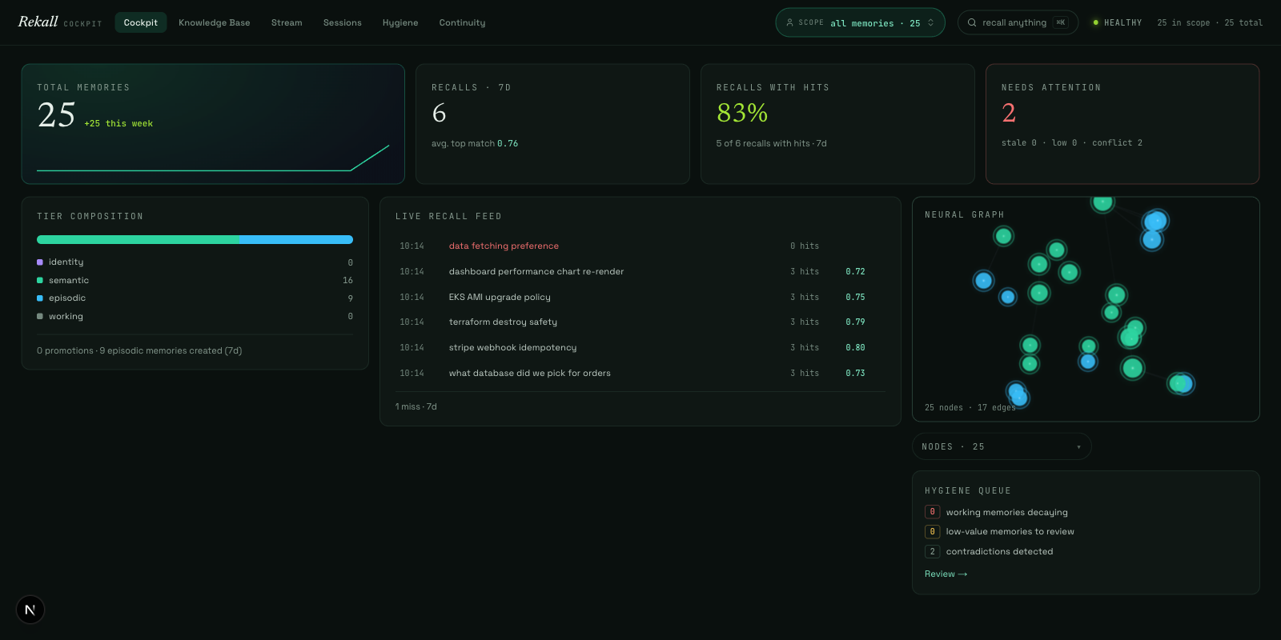This screenshot has width=1281, height=640.
Task: Click the purple identity tier marker
Action: click(40, 262)
